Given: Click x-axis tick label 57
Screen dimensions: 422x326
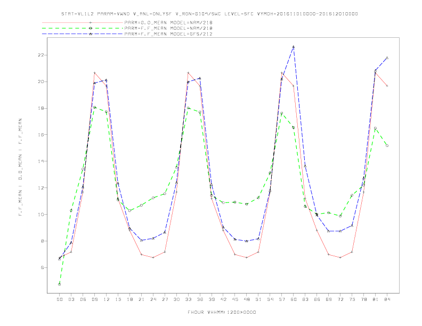Looking at the screenshot, I should coord(282,299).
